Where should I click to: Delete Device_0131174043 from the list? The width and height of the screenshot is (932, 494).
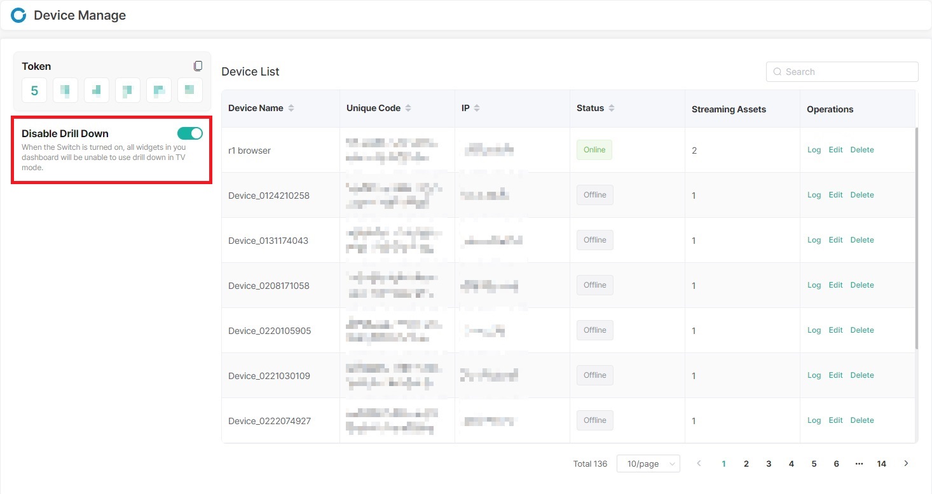[862, 240]
